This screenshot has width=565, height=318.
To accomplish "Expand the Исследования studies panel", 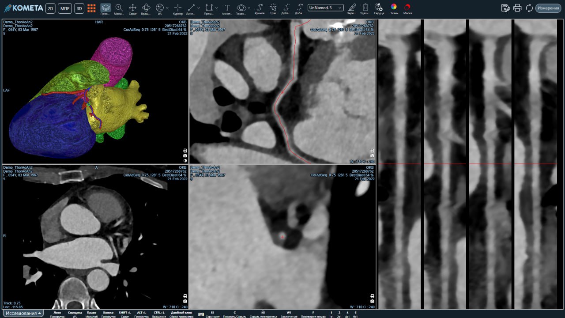I will click(23, 313).
